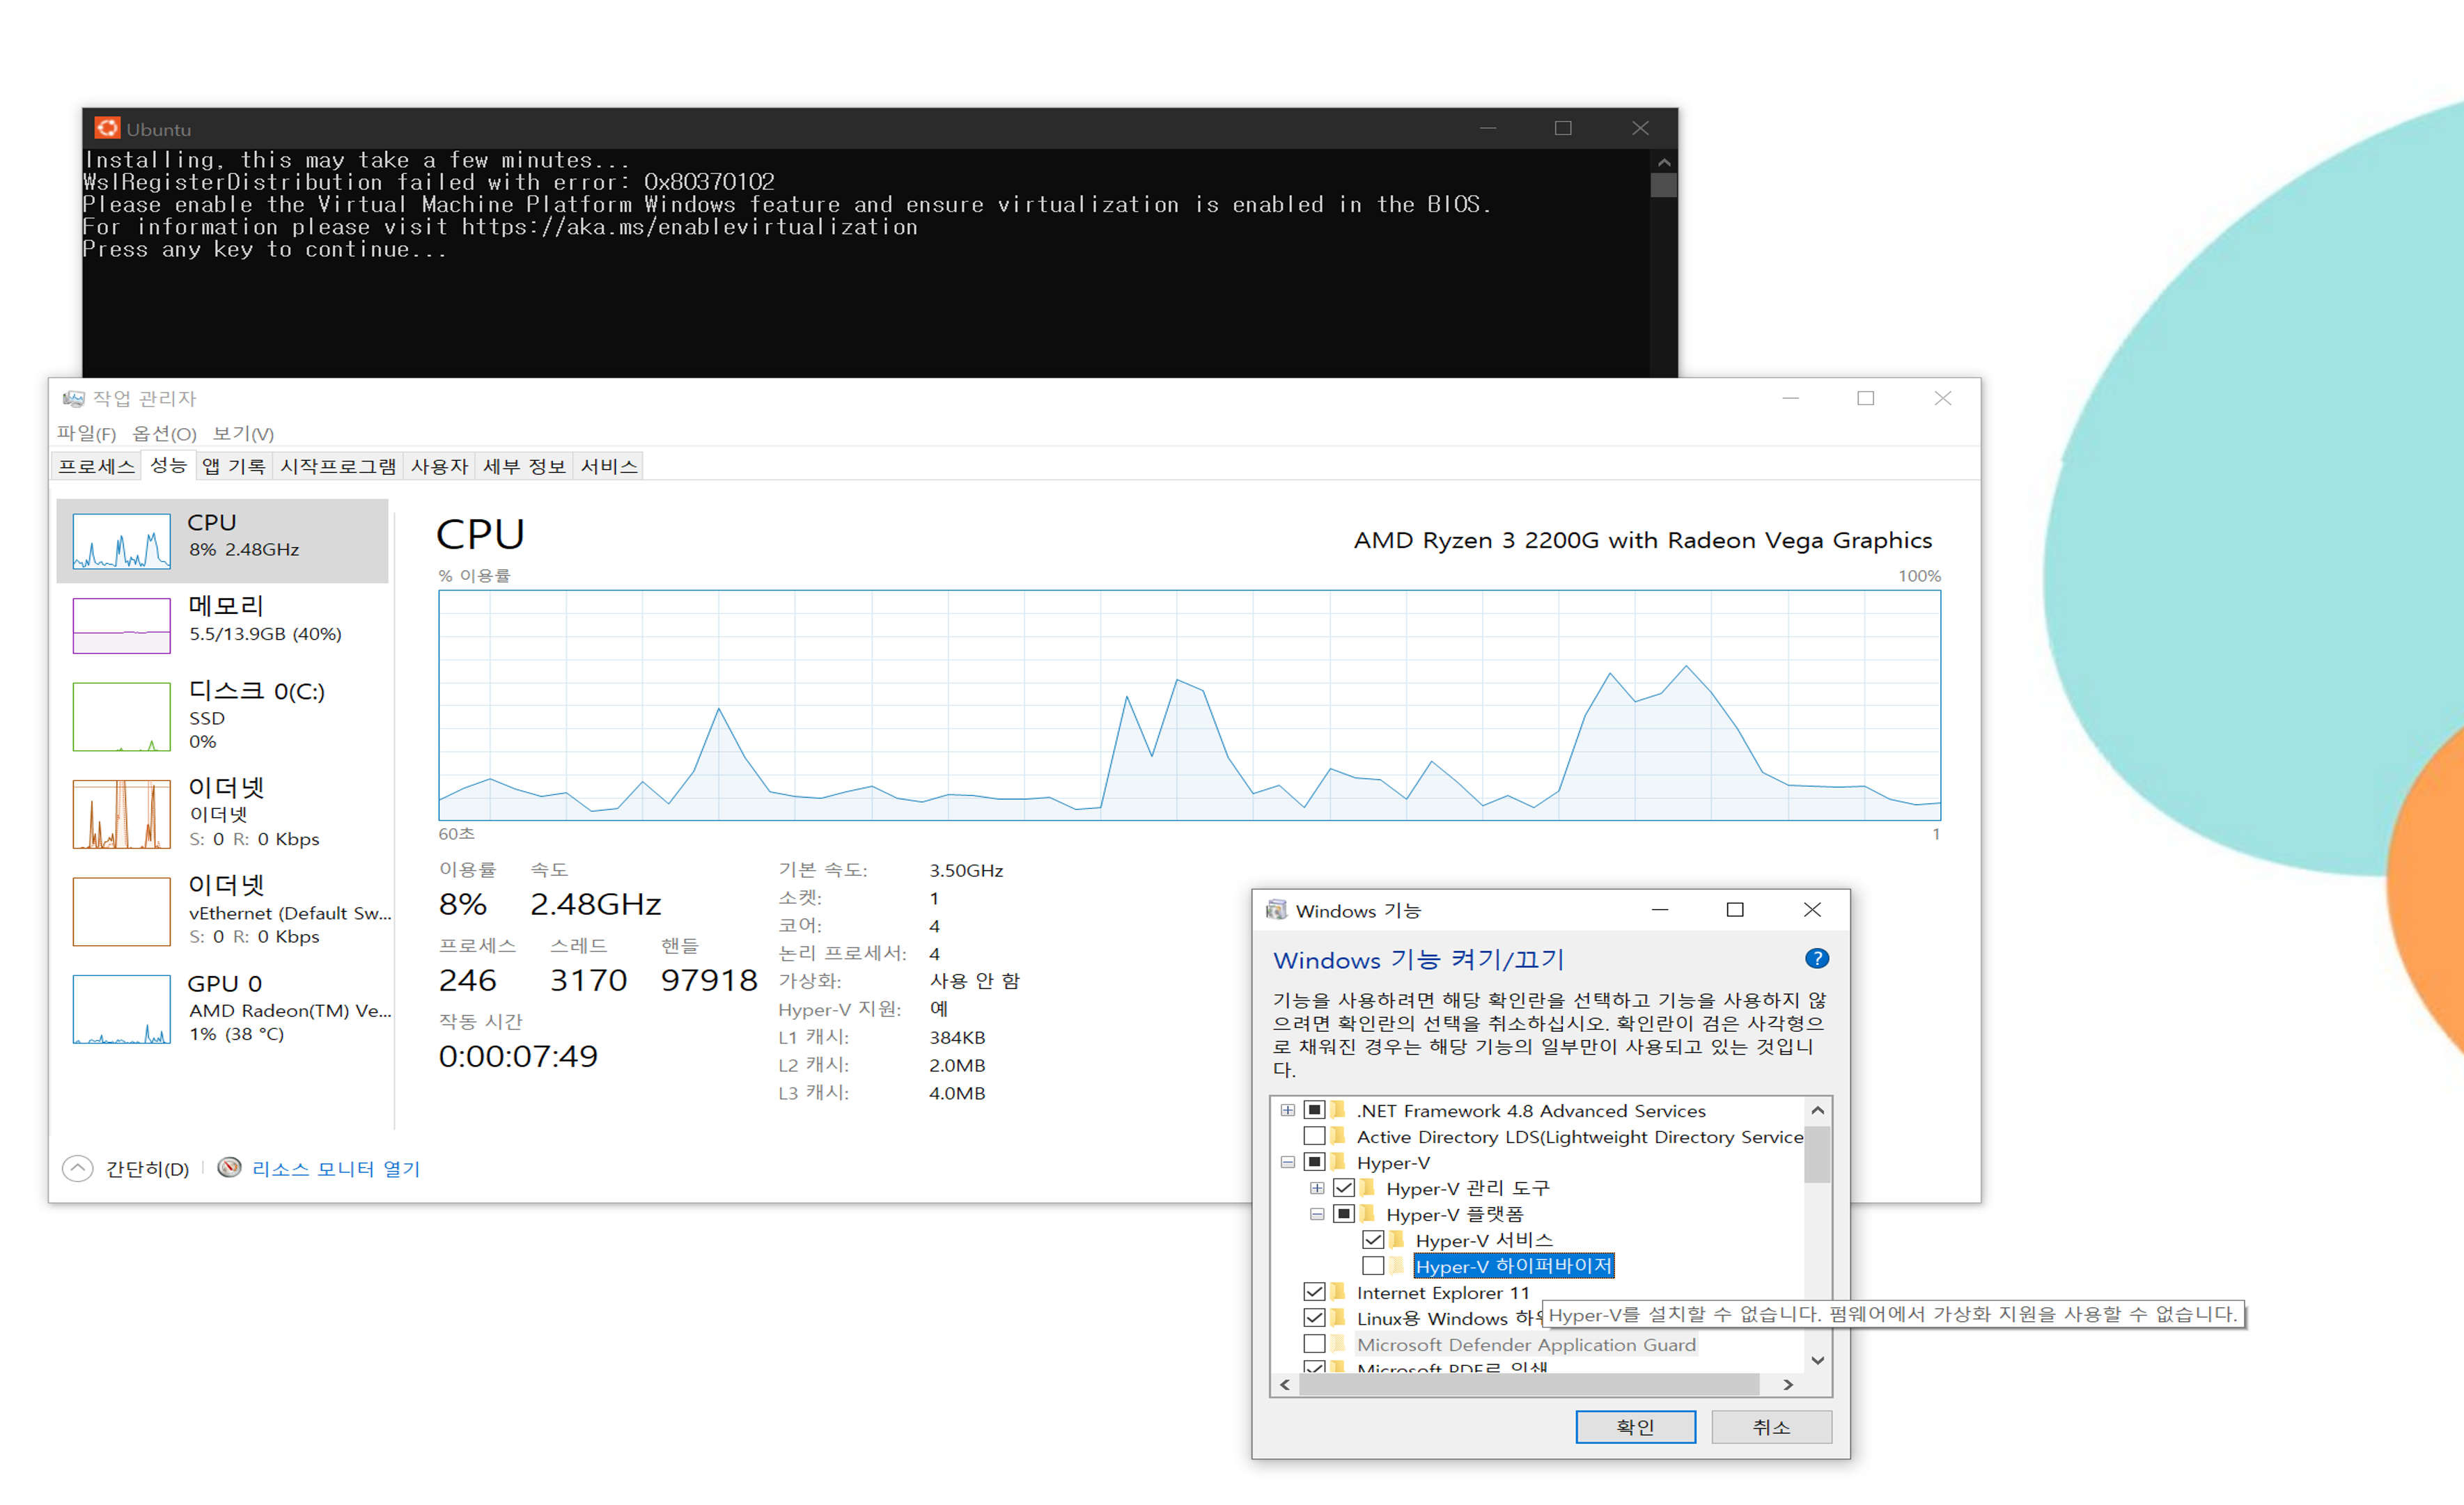The width and height of the screenshot is (2464, 1505).
Task: Click the 확인 button in Windows 기능
Action: [1635, 1426]
